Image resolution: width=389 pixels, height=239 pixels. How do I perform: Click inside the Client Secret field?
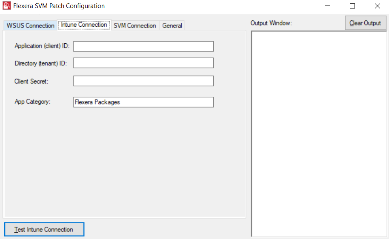click(x=143, y=81)
